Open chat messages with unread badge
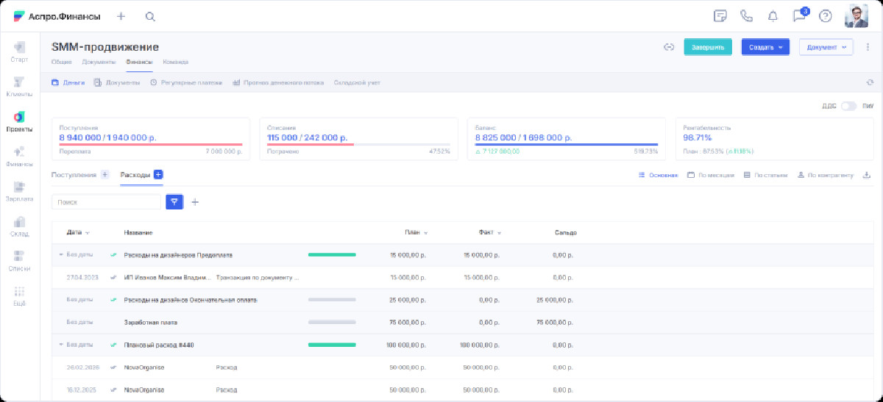 pos(798,16)
